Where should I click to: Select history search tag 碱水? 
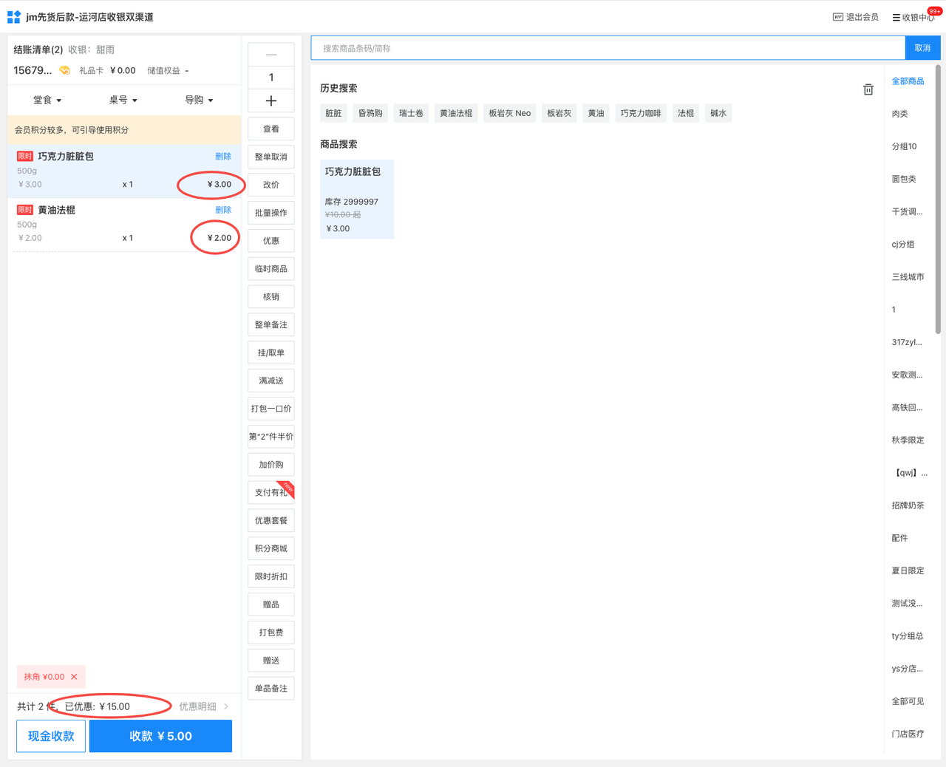coord(718,113)
